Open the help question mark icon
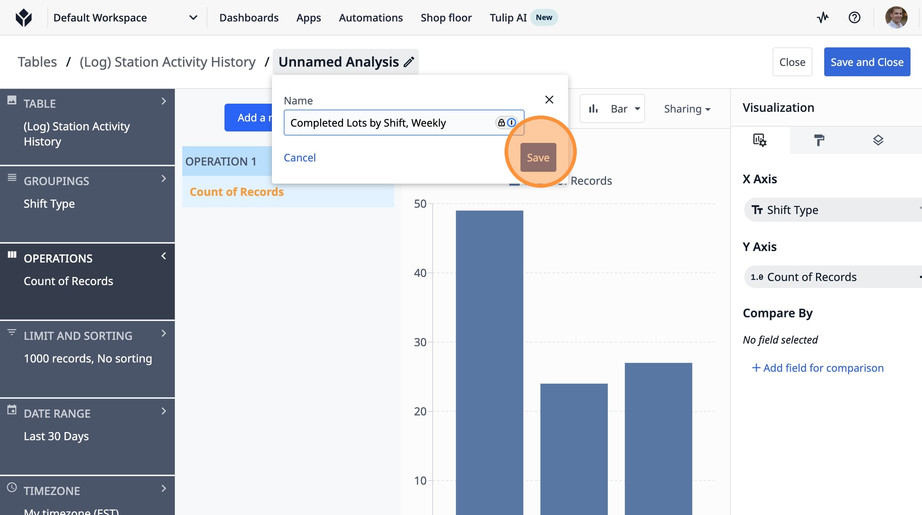Screen dimensions: 922x515 (854, 17)
